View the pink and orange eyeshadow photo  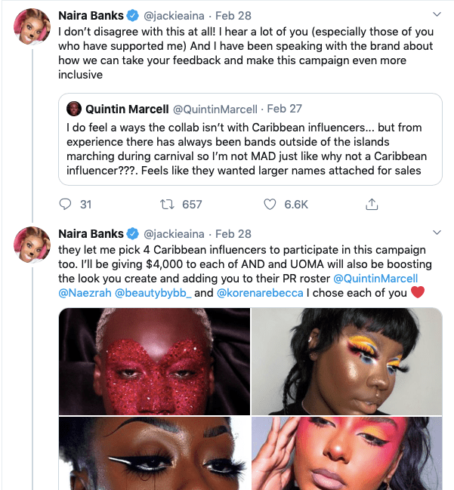(347, 453)
